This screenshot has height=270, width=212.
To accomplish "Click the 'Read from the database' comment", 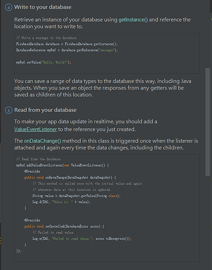I will click(x=38, y=159).
